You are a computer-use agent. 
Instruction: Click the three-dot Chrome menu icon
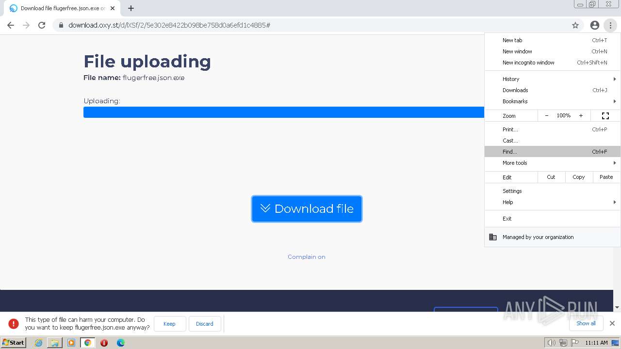610,25
